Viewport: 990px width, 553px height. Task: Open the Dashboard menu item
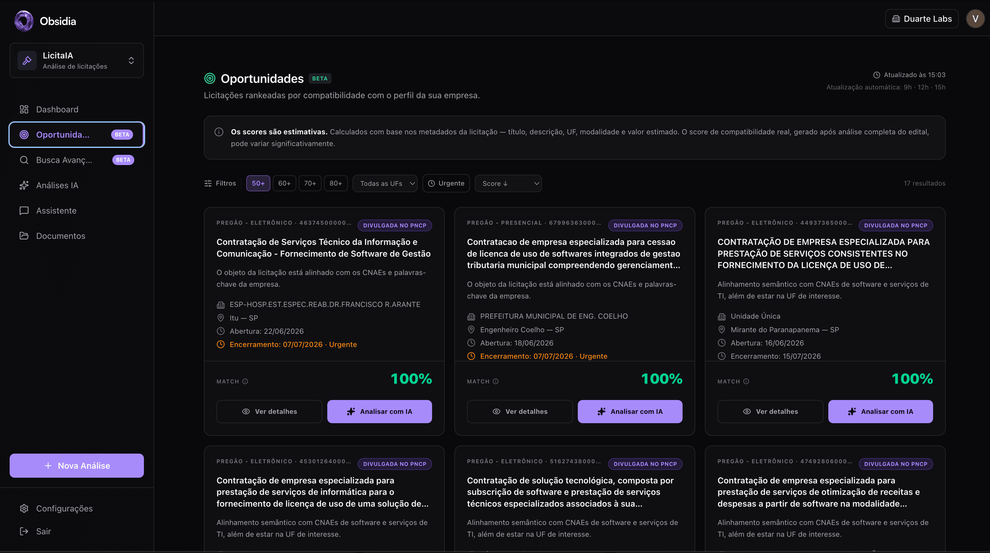77,109
